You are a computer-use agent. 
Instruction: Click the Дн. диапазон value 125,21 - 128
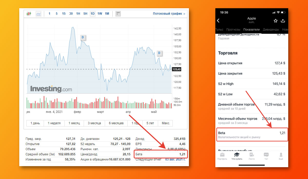point(122,139)
